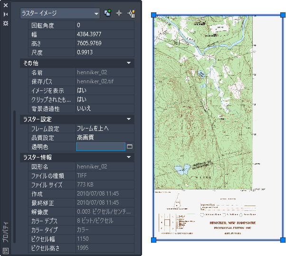This screenshot has height=256, width=286.
Task: Select the 尺度 value 0.9913
Action: (105, 52)
